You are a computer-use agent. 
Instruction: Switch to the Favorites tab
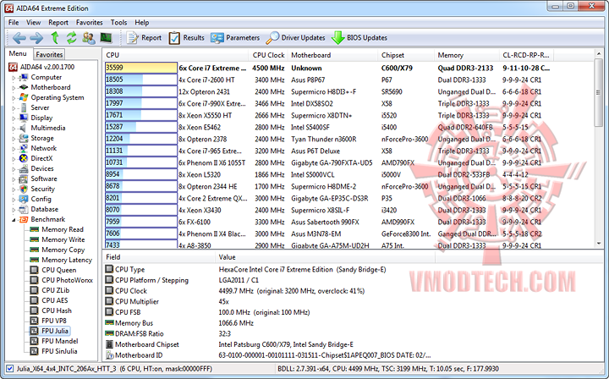coord(49,54)
